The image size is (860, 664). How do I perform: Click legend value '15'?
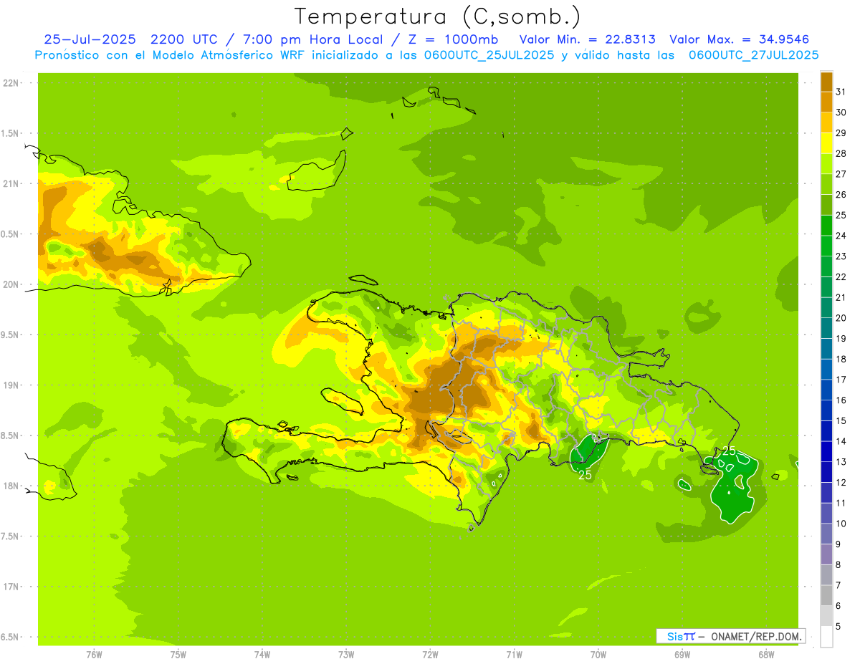(841, 420)
